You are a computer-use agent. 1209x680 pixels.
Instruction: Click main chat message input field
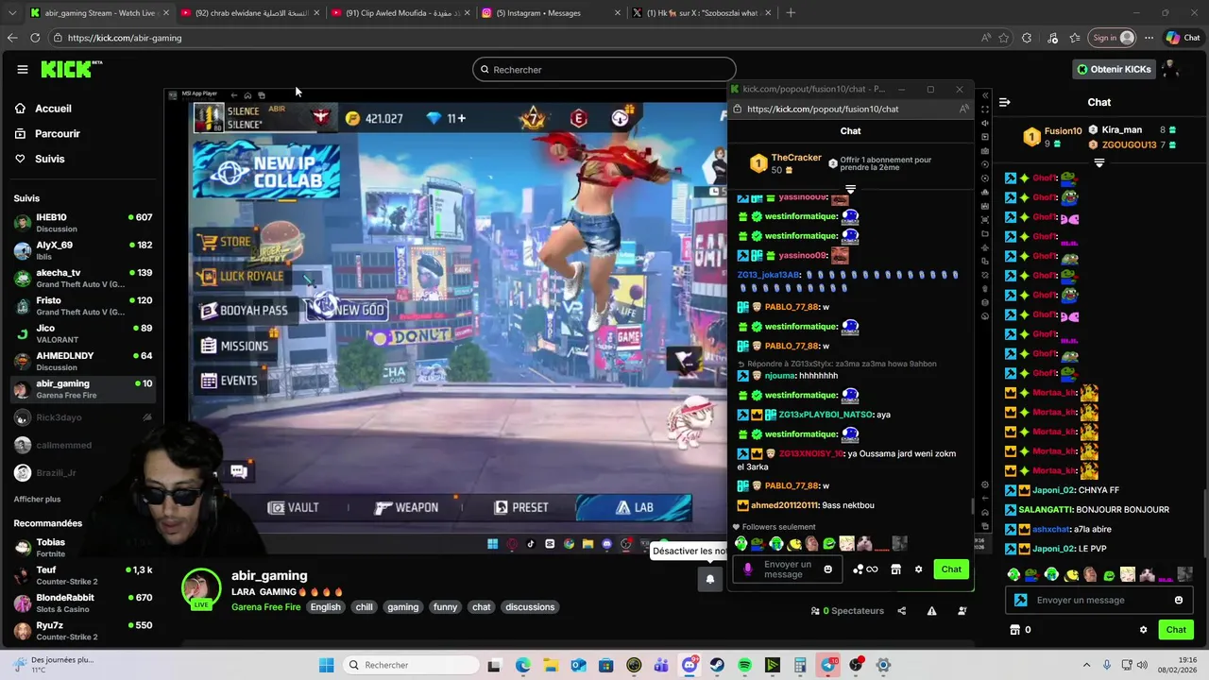click(x=1099, y=600)
